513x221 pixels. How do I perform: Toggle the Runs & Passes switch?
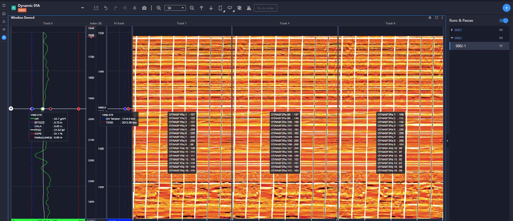coord(503,20)
